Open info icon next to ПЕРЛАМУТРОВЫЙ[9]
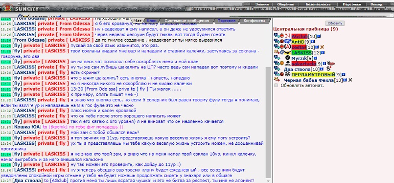The image size is (394, 183). 344,75
